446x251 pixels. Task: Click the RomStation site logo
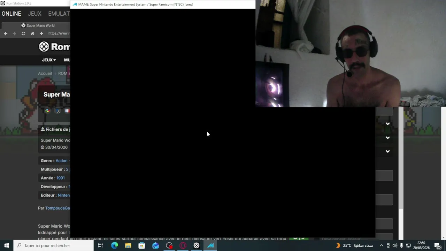(54, 46)
